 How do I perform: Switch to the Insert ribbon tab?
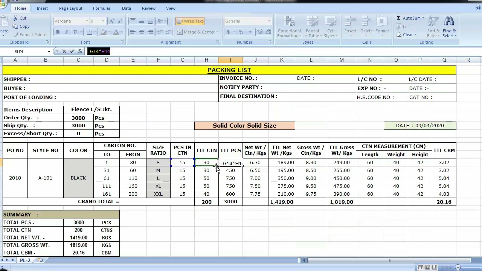pyautogui.click(x=42, y=8)
